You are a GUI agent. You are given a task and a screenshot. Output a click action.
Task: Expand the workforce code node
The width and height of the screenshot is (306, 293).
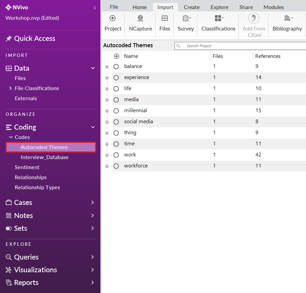(107, 166)
